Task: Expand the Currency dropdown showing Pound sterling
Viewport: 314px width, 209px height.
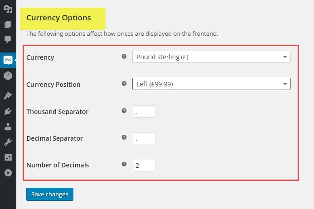Action: (x=212, y=57)
